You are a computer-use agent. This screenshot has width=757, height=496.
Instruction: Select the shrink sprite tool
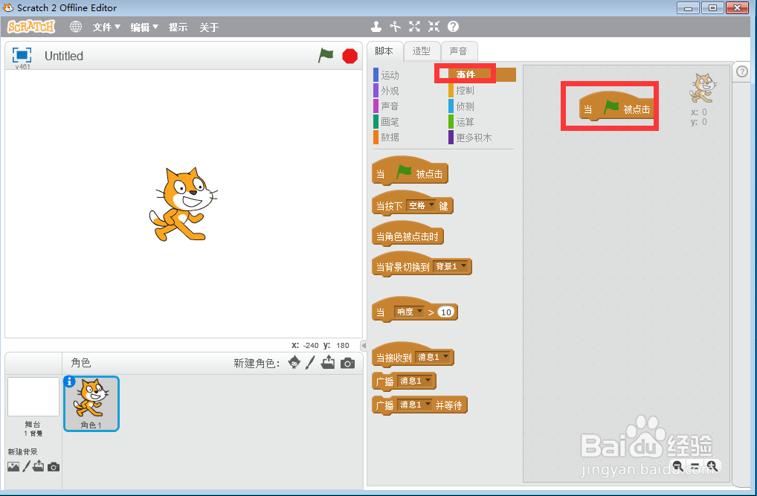434,26
